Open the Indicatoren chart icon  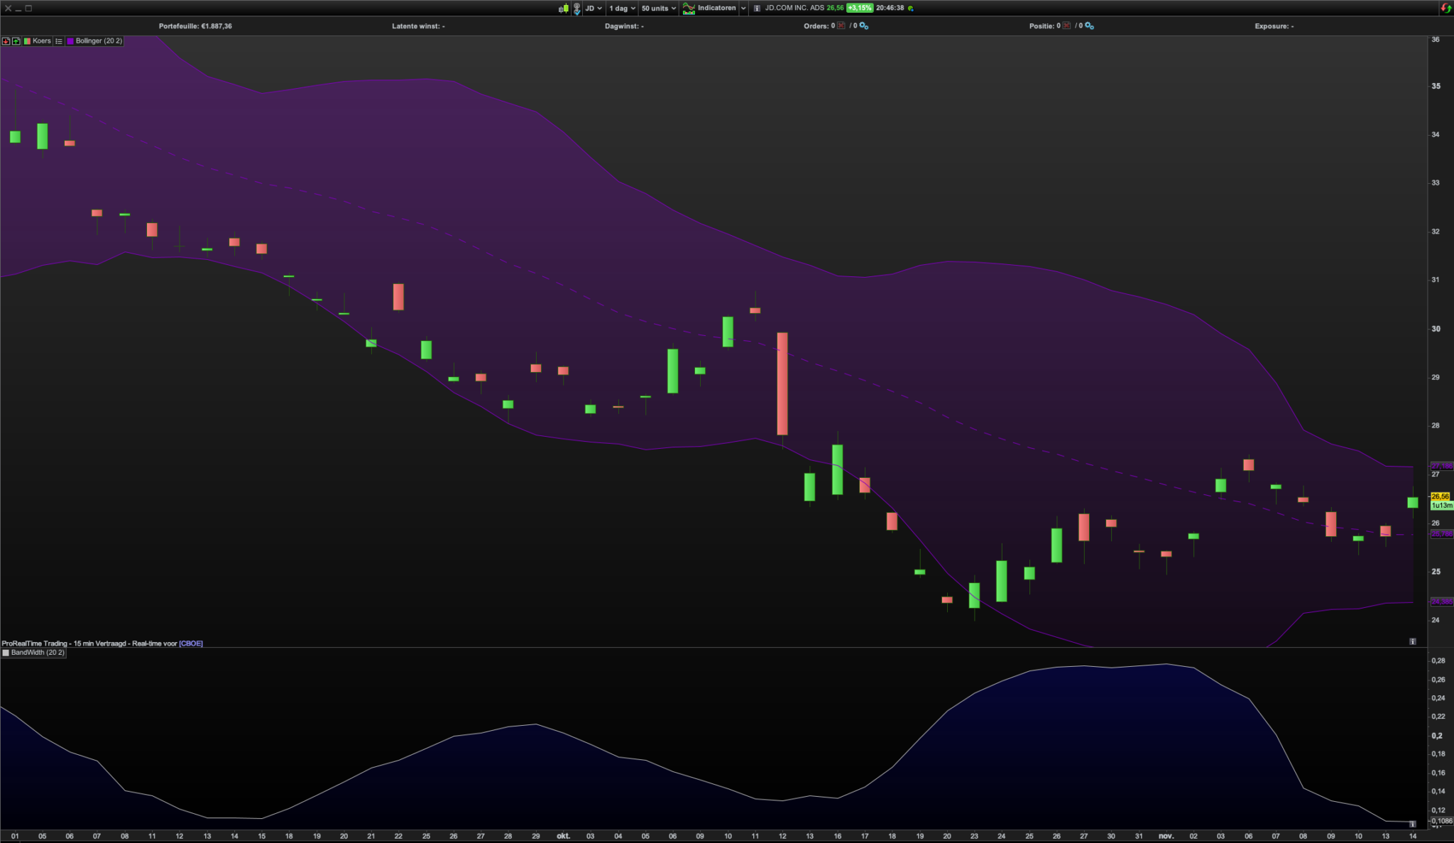[x=689, y=9]
